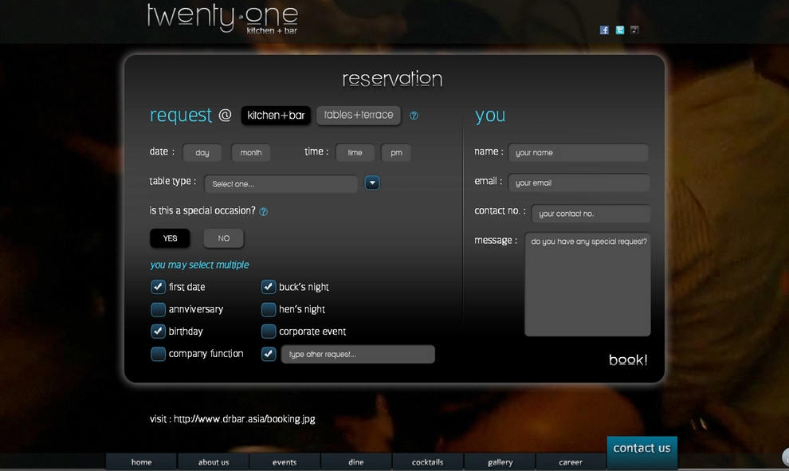The image size is (789, 471).
Task: Go to the cocktails menu item
Action: 427,462
